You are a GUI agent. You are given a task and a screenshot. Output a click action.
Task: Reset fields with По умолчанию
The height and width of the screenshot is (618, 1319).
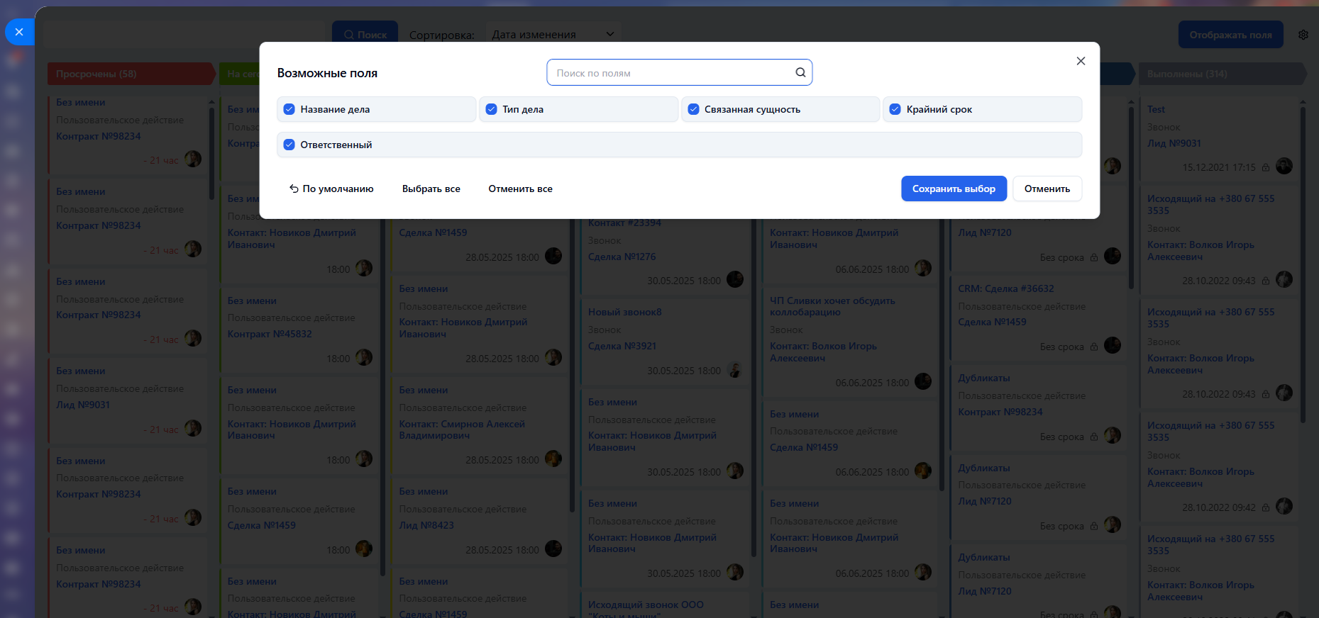pyautogui.click(x=331, y=189)
